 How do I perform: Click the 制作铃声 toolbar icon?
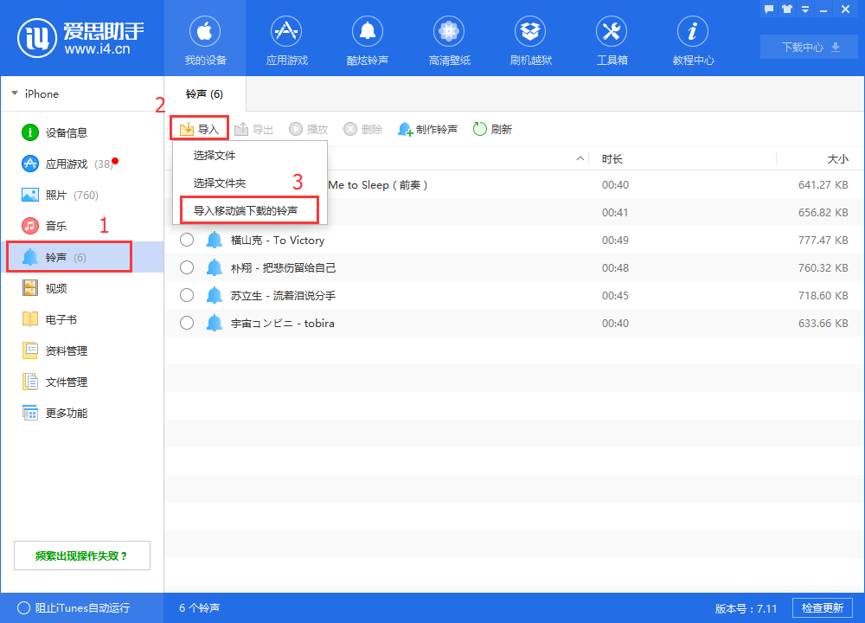pos(428,128)
